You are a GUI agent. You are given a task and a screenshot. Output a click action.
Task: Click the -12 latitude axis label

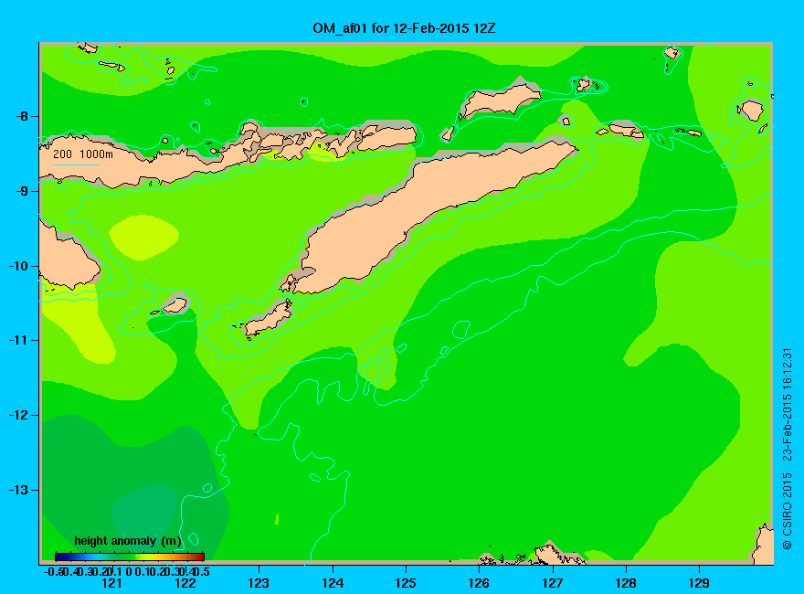[18, 415]
